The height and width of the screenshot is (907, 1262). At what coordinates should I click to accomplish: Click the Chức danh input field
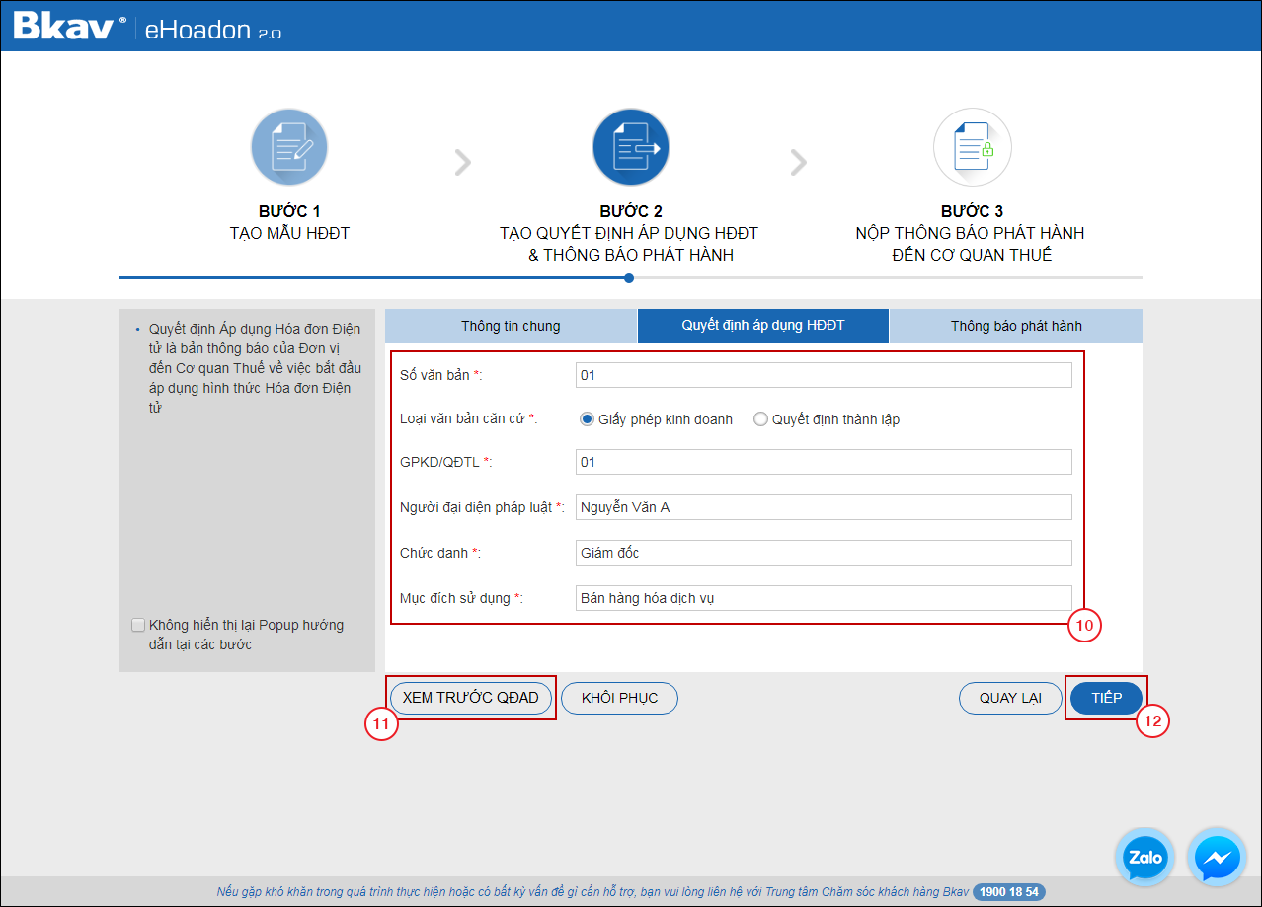pos(824,553)
